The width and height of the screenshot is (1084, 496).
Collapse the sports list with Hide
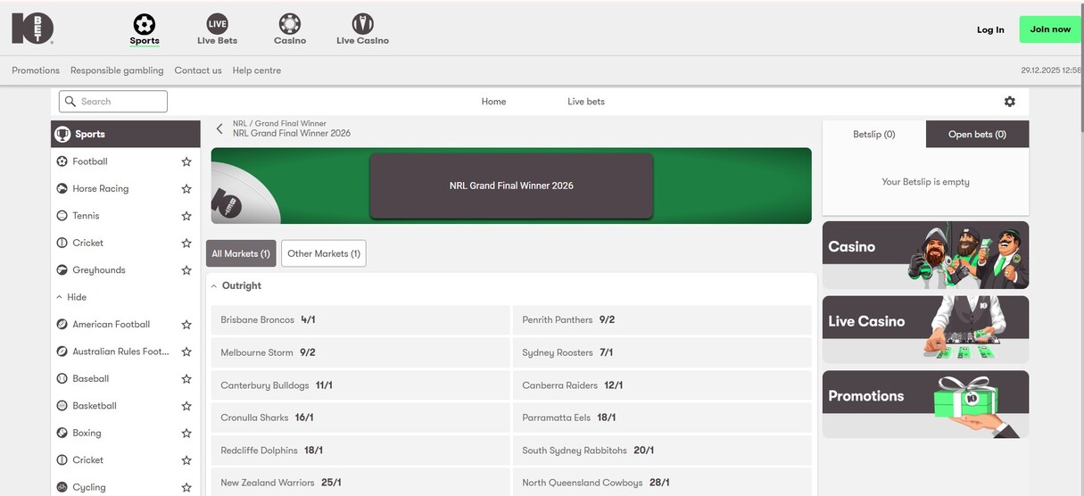[71, 297]
